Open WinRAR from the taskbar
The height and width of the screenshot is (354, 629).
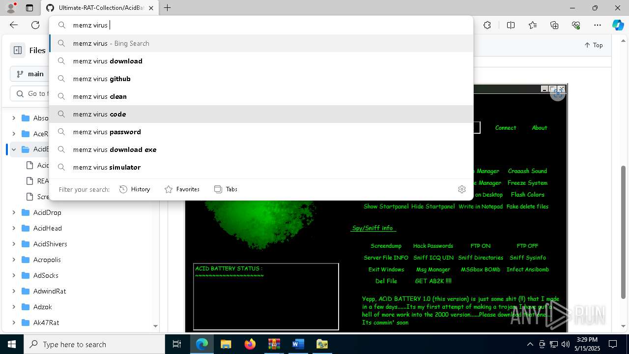coord(274,344)
